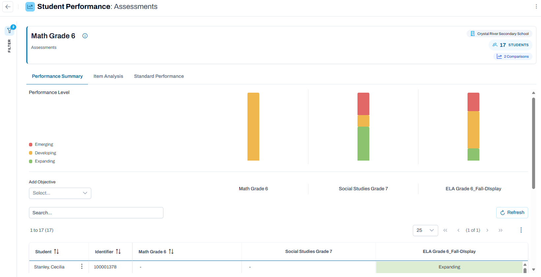Screen dimensions: 541x277
Task: Open the page kebab menu at top right
Action: tap(536, 7)
